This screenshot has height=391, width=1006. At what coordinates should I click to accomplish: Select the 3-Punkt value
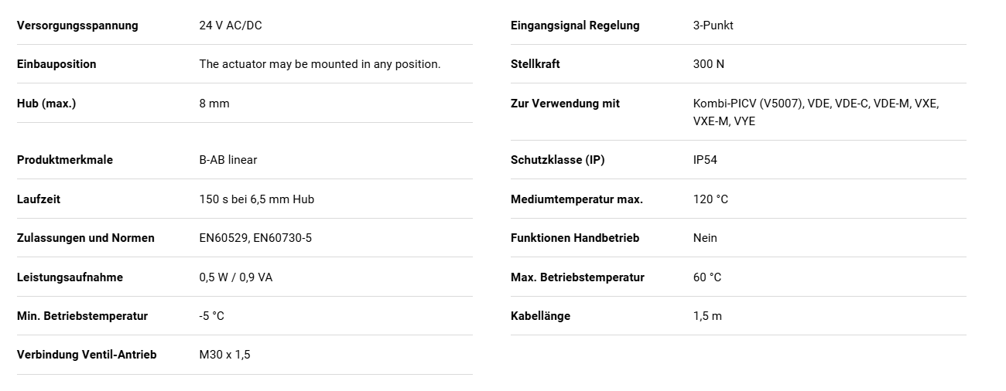(x=713, y=25)
